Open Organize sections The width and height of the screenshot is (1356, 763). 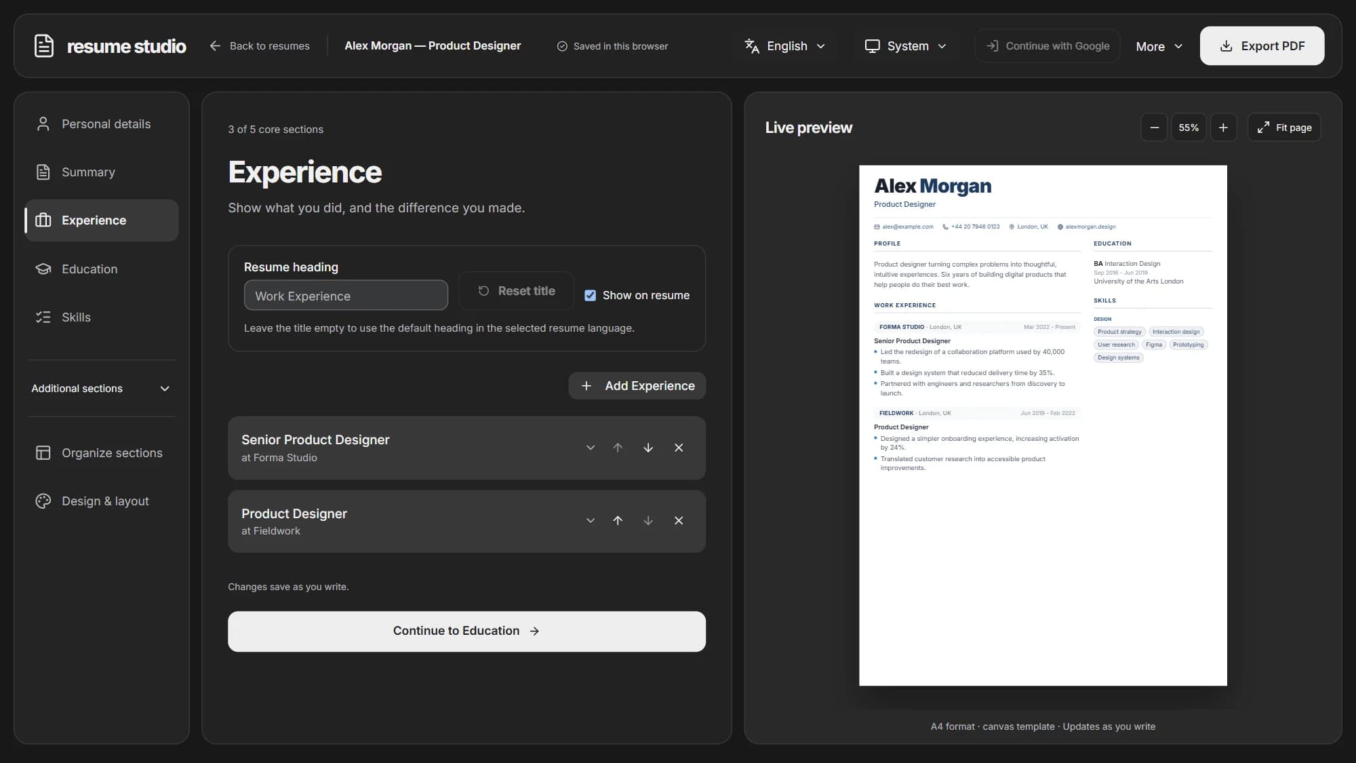click(102, 453)
